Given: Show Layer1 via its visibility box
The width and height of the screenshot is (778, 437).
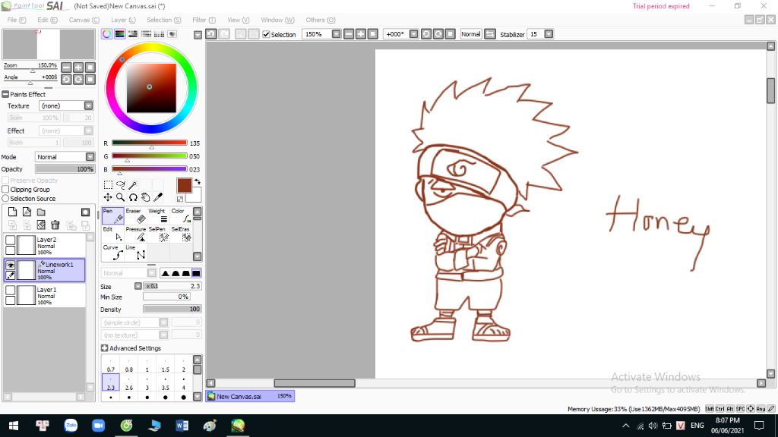Looking at the screenshot, I should tap(11, 290).
